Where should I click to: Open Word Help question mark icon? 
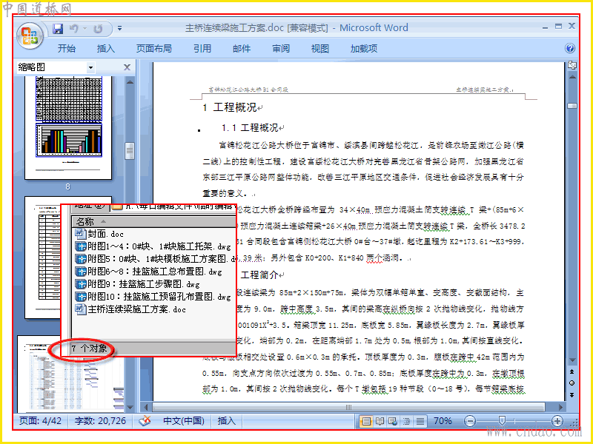click(570, 48)
